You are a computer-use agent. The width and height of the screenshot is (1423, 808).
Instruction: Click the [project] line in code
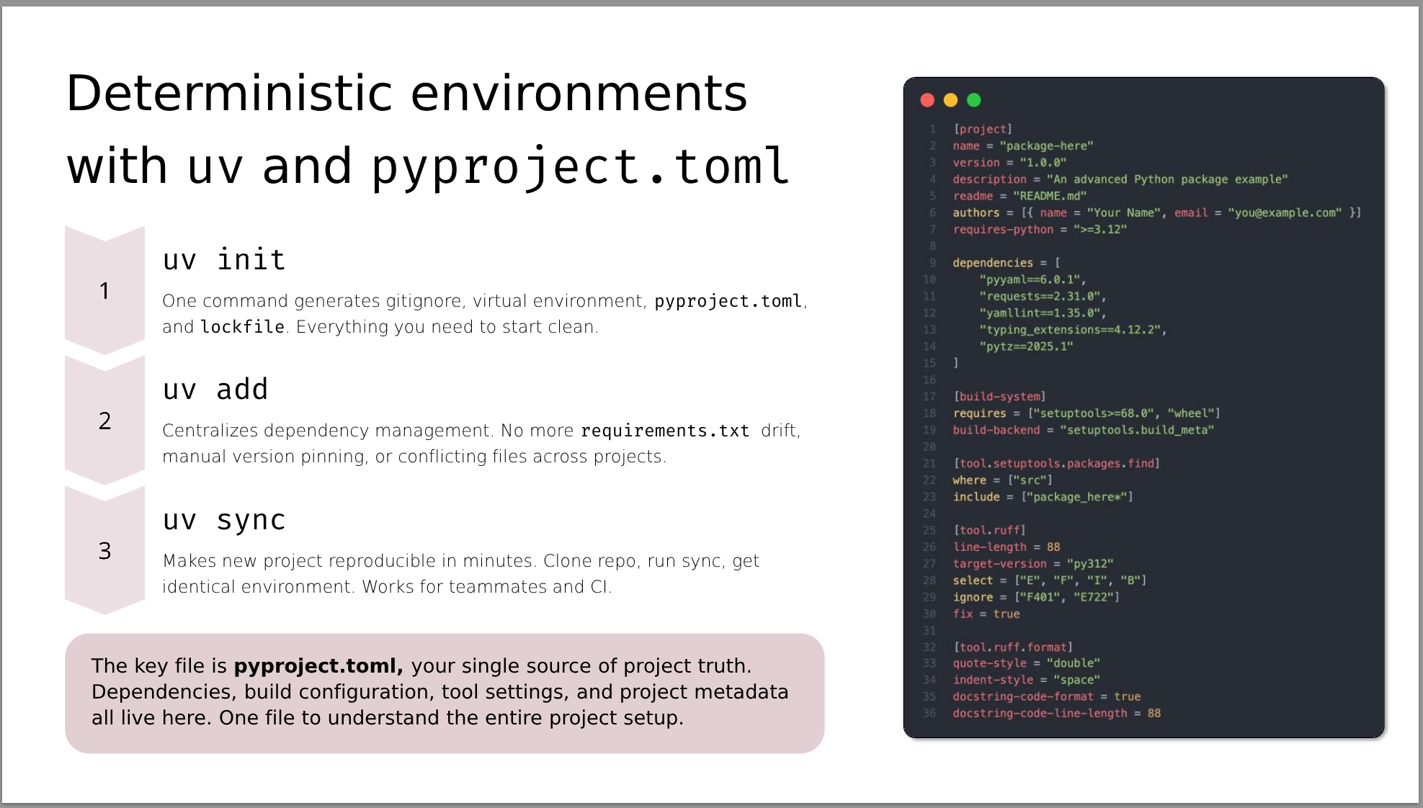tap(983, 129)
